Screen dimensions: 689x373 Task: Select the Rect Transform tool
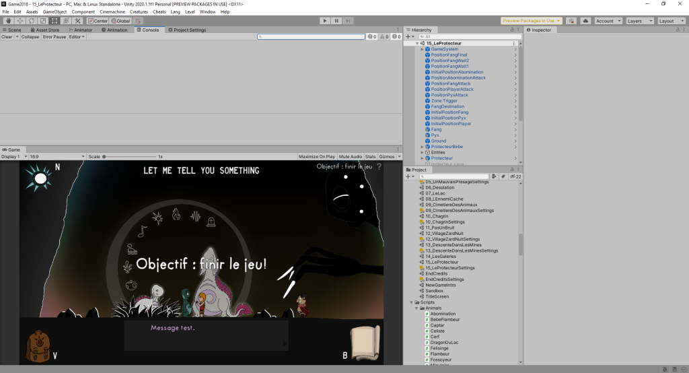coord(54,21)
